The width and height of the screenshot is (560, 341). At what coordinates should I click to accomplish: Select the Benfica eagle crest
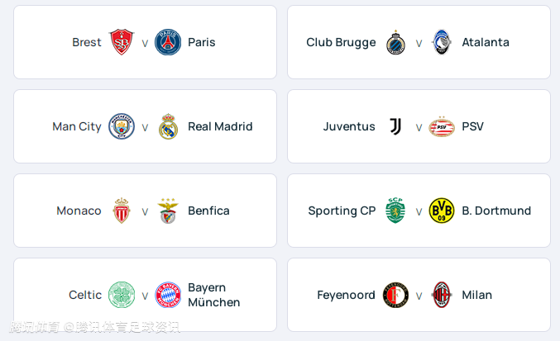(168, 211)
